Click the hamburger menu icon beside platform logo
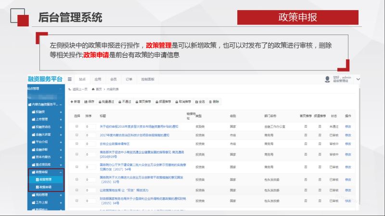Image resolution: width=385 pixels, height=216 pixels. click(x=70, y=79)
